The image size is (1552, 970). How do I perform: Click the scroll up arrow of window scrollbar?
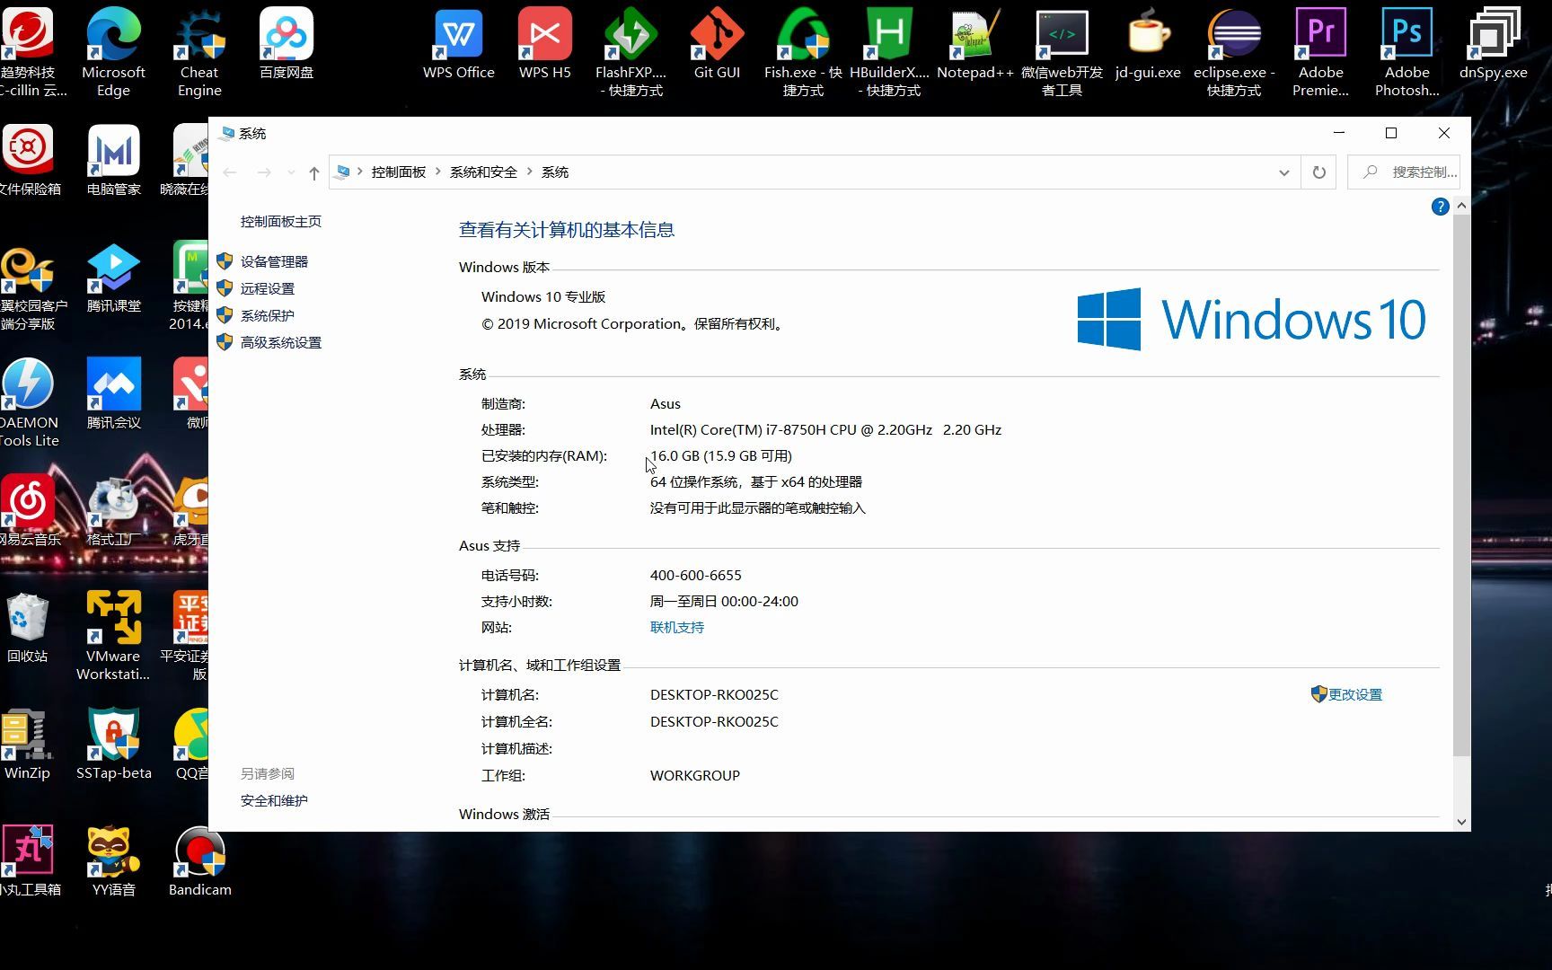pos(1461,206)
